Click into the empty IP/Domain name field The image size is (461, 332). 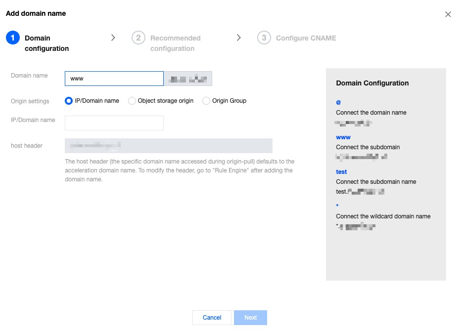click(x=114, y=123)
